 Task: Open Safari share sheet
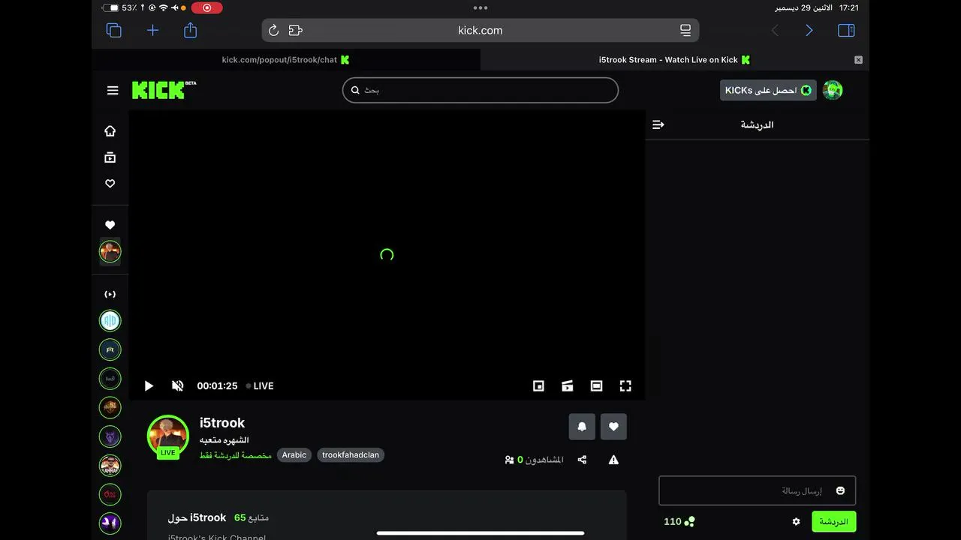(191, 30)
